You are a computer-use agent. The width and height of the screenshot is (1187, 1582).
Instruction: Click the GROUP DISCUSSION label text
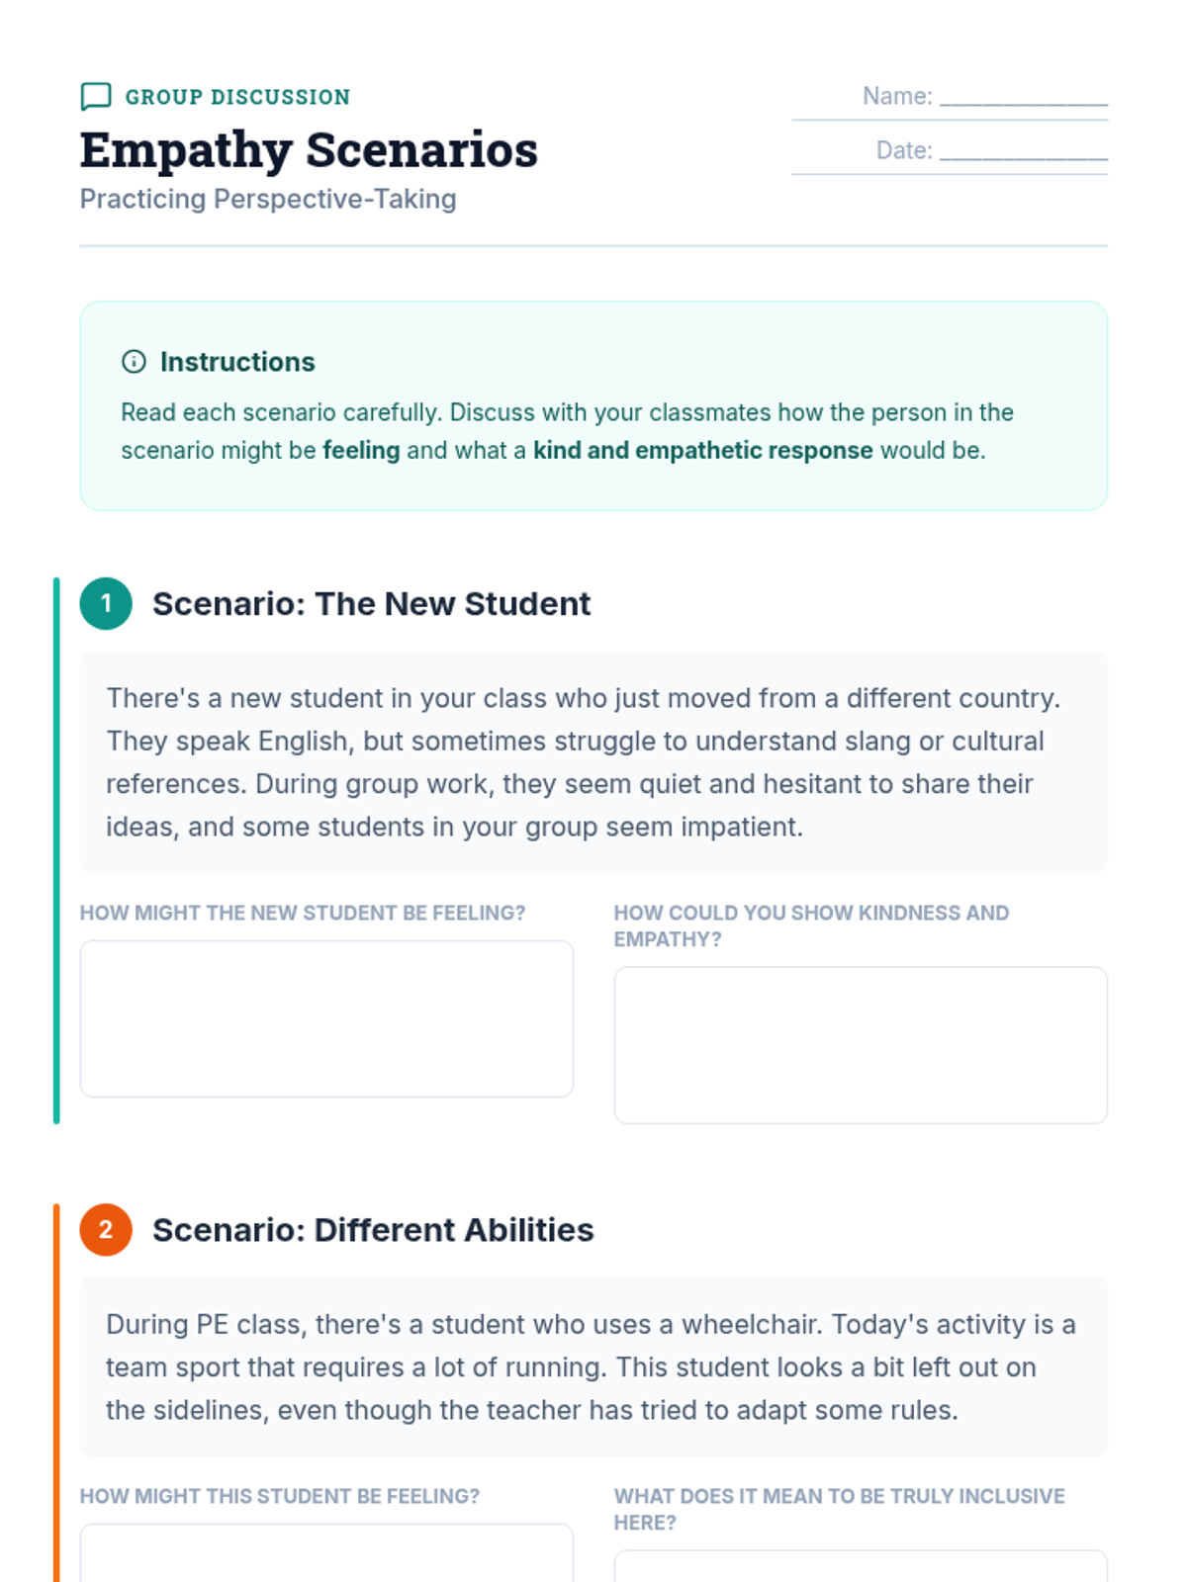pyautogui.click(x=237, y=97)
